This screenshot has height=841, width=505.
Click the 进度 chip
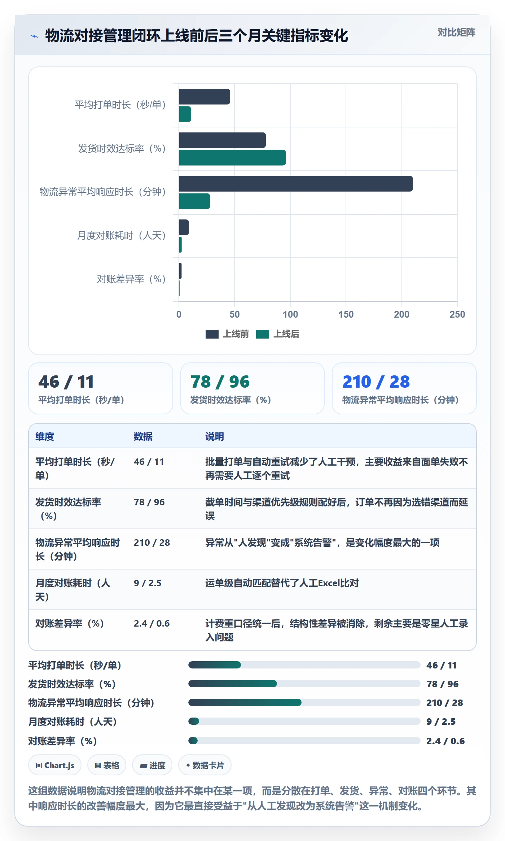pyautogui.click(x=152, y=765)
